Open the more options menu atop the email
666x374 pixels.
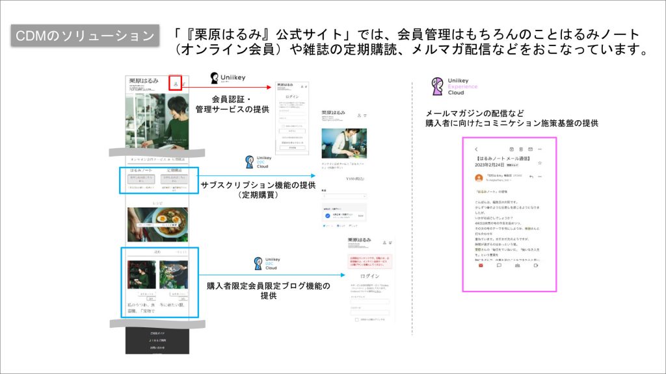point(540,149)
